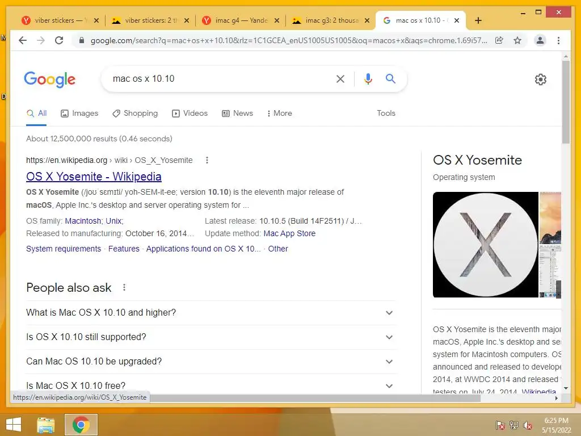Submit search with magnifier icon
This screenshot has height=436, width=581.
pos(390,78)
